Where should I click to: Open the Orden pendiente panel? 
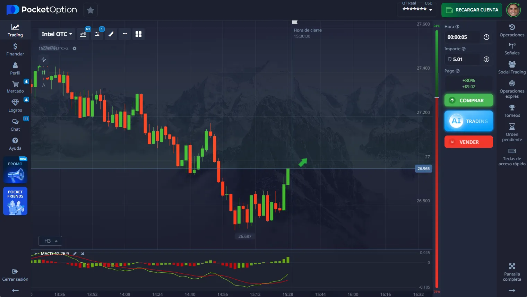coord(512,132)
